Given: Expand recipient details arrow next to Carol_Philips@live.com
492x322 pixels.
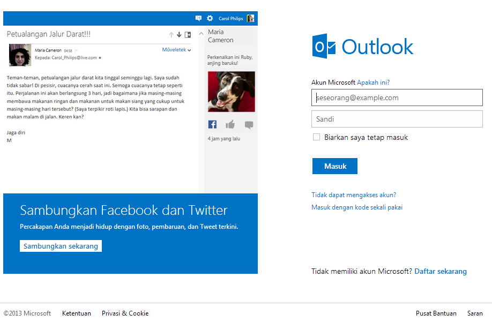Looking at the screenshot, I should (x=100, y=58).
